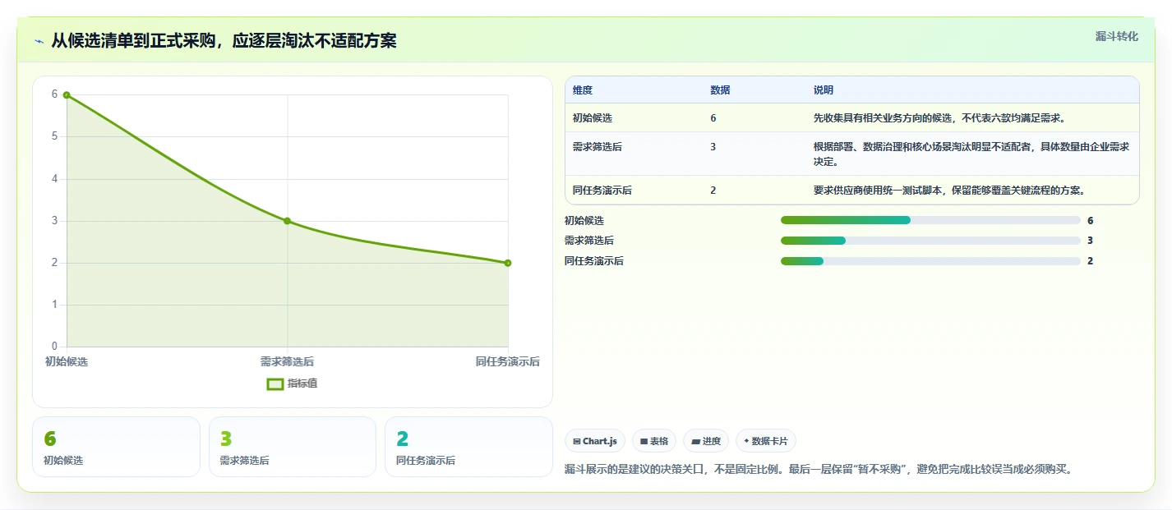Click the x-axis label 同任务演示后 in chart

[508, 362]
